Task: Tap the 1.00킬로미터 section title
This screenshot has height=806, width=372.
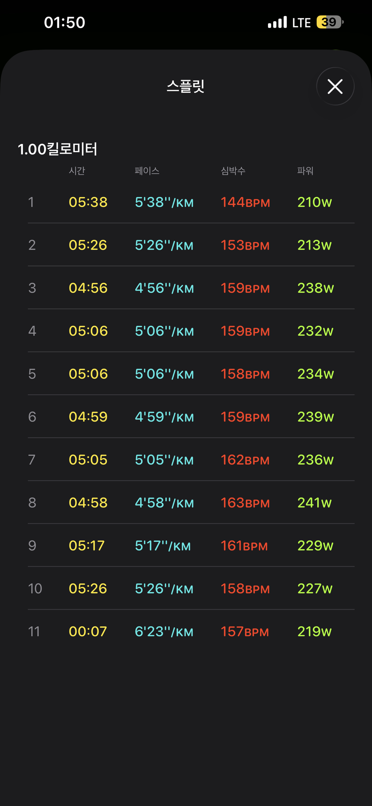Action: [x=57, y=149]
